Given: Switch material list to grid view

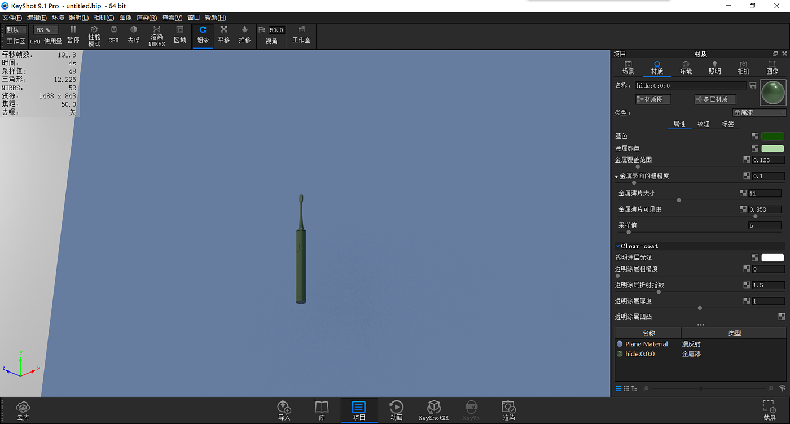Looking at the screenshot, I should coord(626,388).
